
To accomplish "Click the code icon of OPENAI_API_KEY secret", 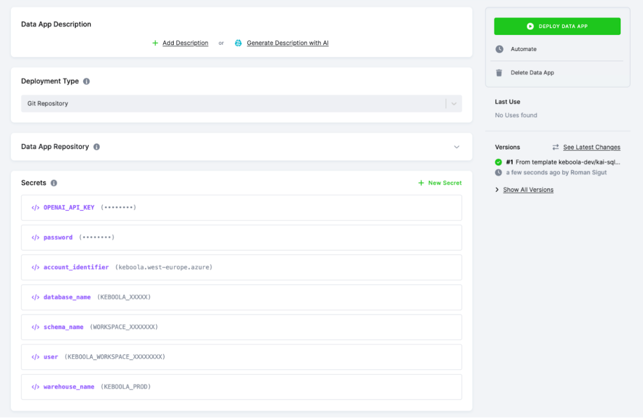I will pos(35,208).
